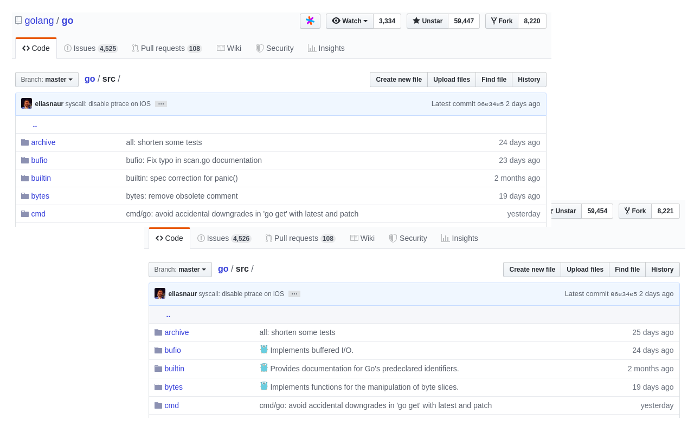Viewport: 694px width, 433px height.
Task: Click archive folder icon in upper file list
Action: (25, 142)
